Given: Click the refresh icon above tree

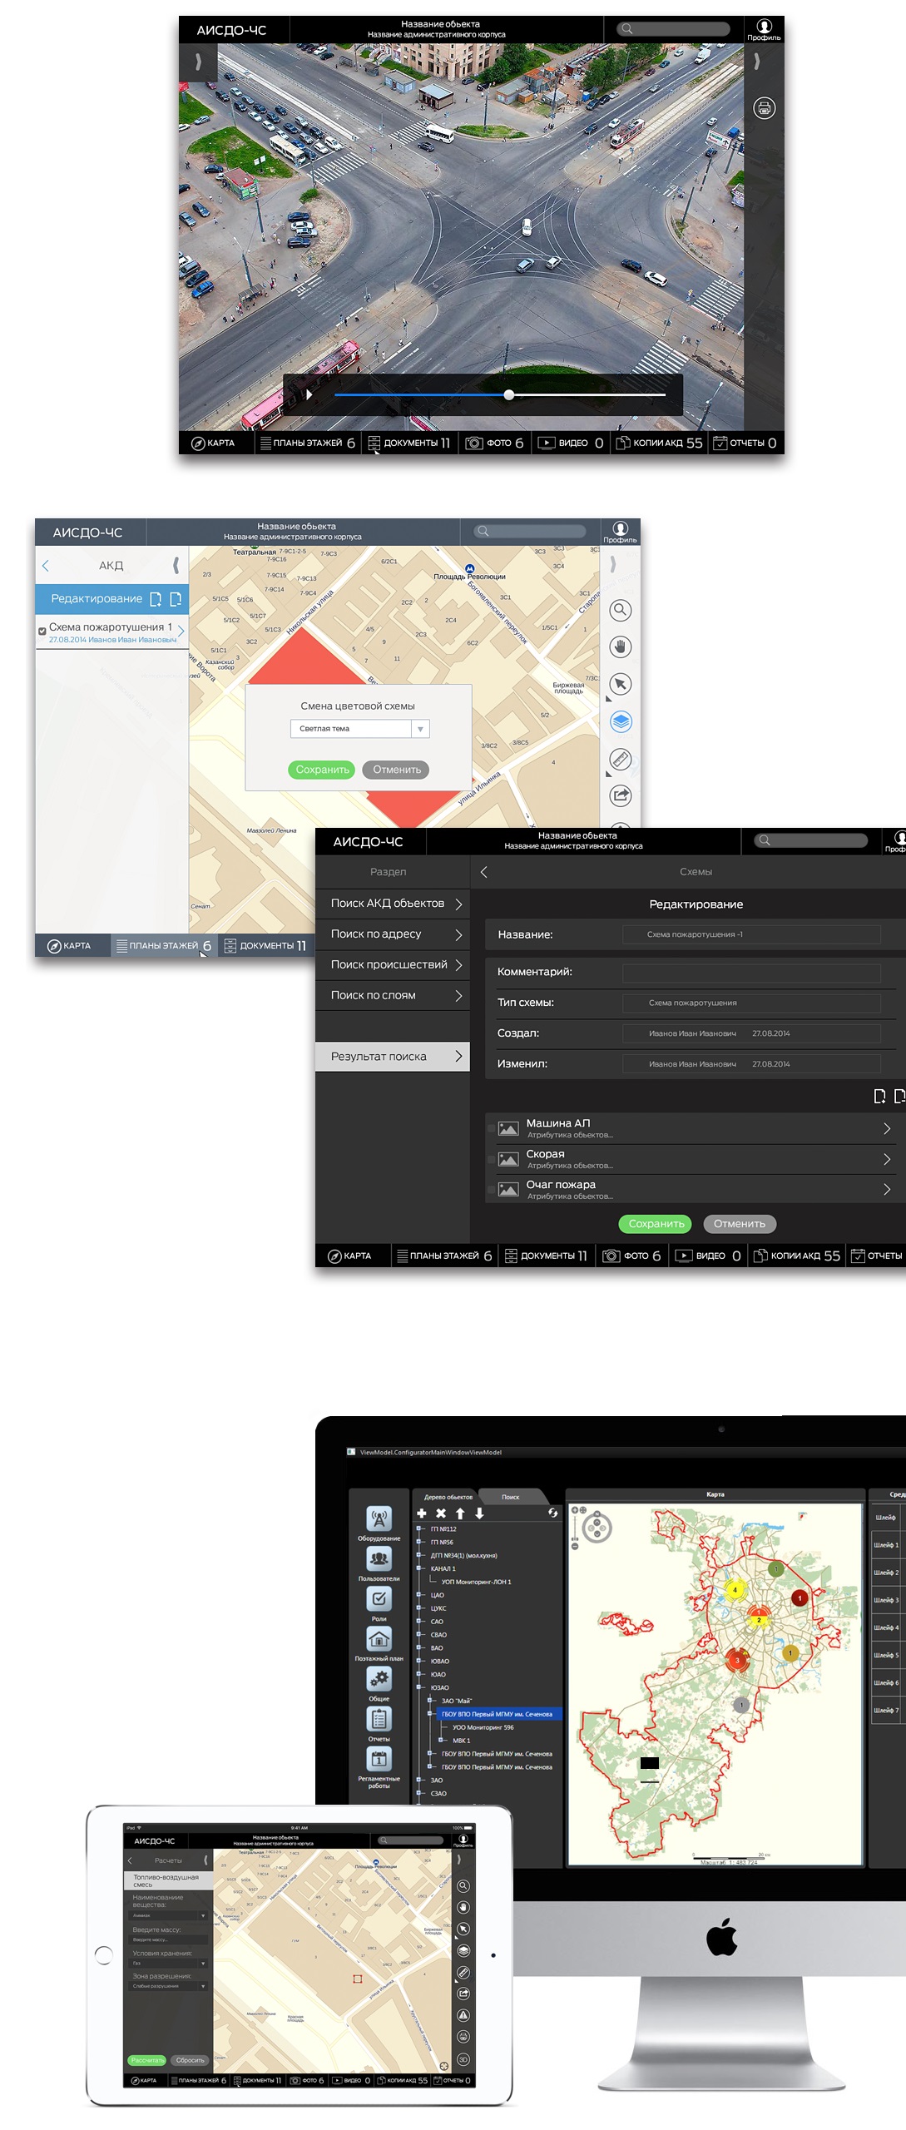Looking at the screenshot, I should coord(553,1513).
